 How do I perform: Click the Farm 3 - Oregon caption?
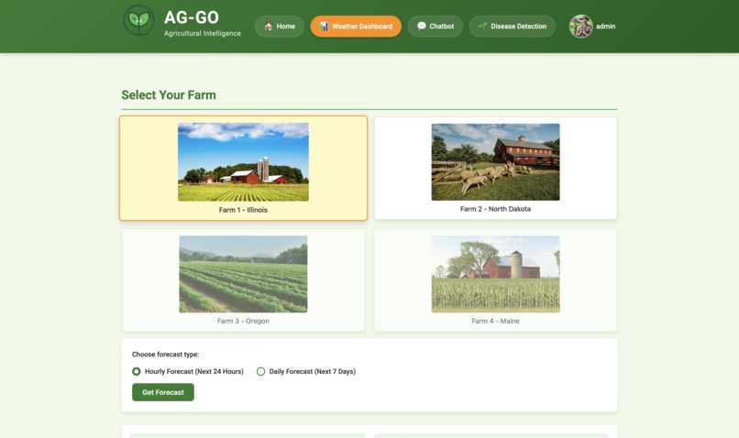tap(243, 322)
